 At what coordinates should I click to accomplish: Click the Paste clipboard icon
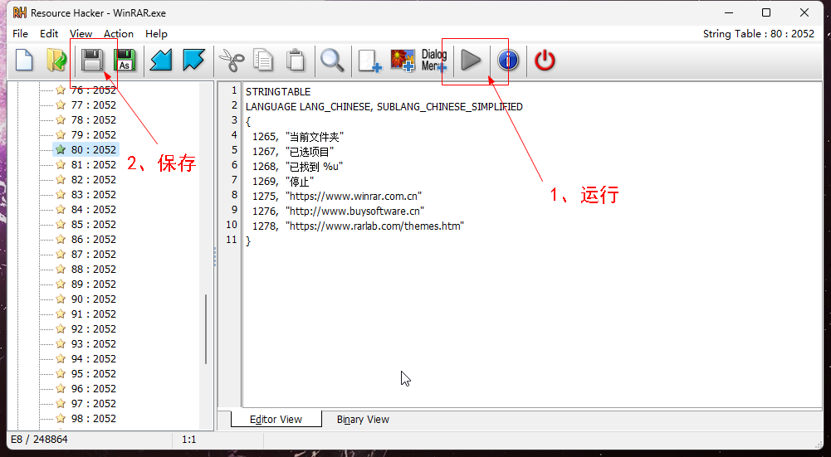click(296, 60)
